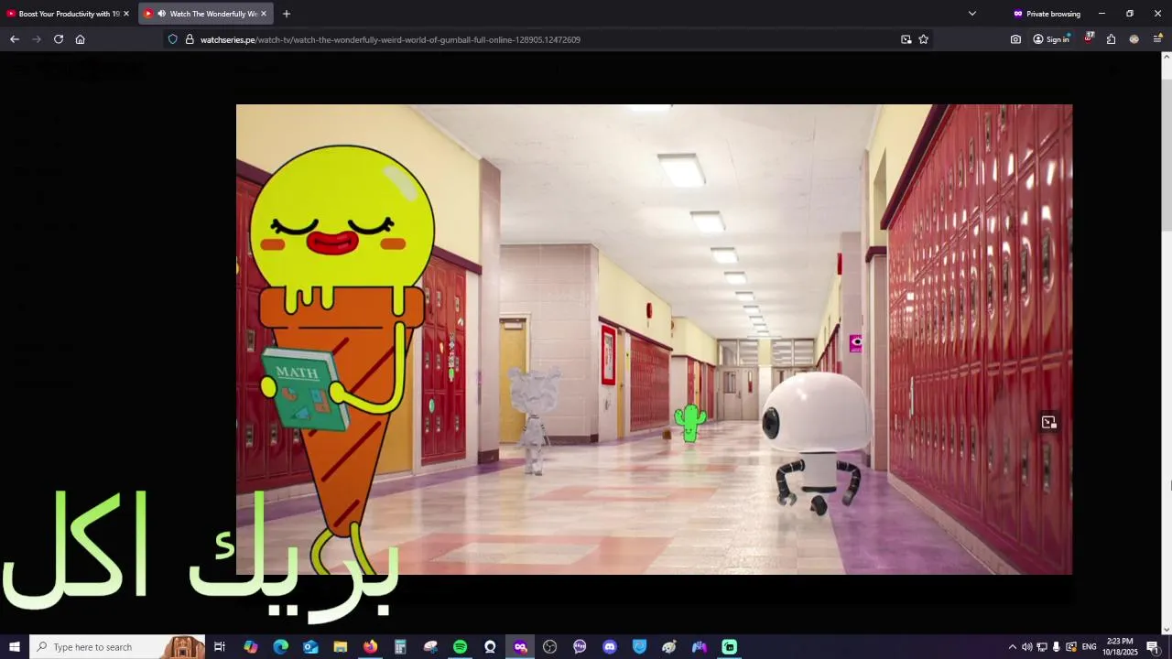Open File Explorer from taskbar
1172x659 pixels.
click(341, 647)
